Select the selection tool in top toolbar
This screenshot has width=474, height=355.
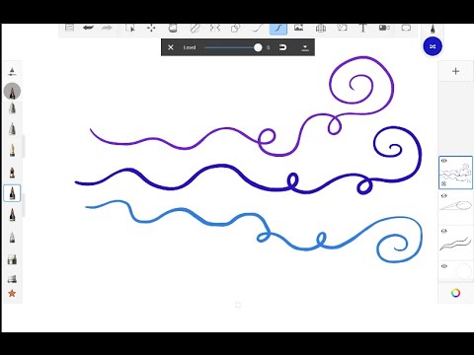(130, 29)
